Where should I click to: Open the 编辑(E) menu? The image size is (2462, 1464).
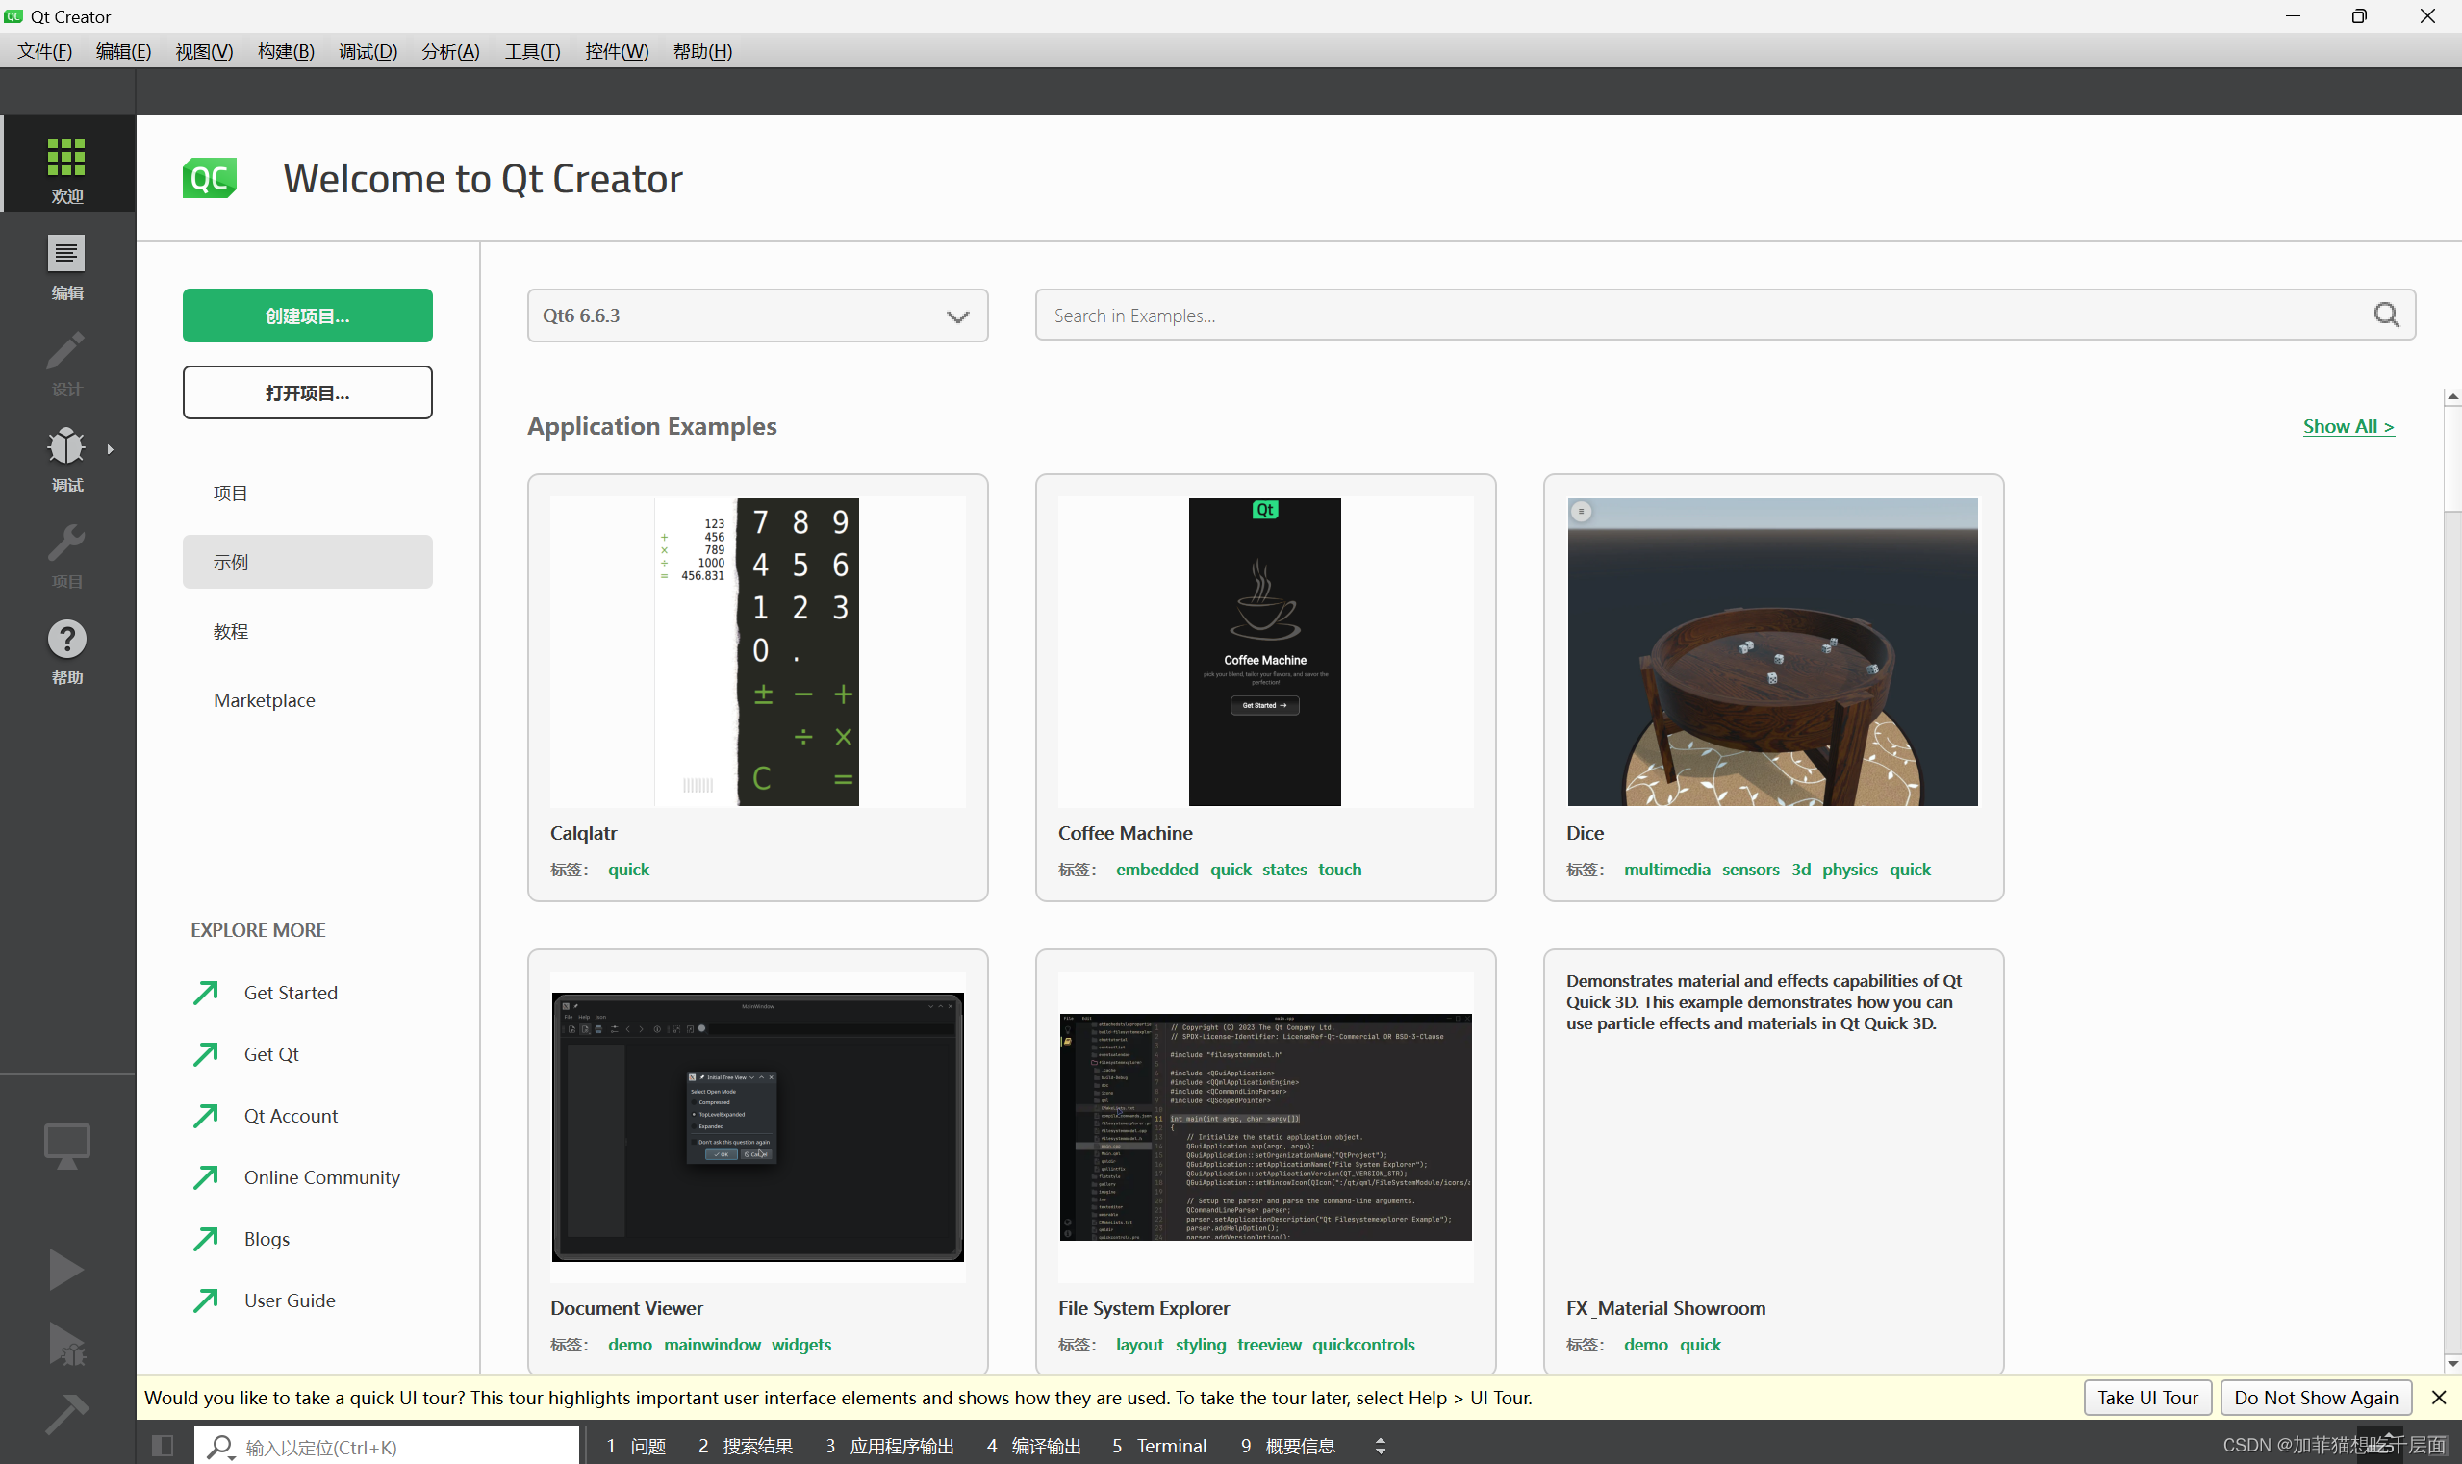pyautogui.click(x=123, y=51)
